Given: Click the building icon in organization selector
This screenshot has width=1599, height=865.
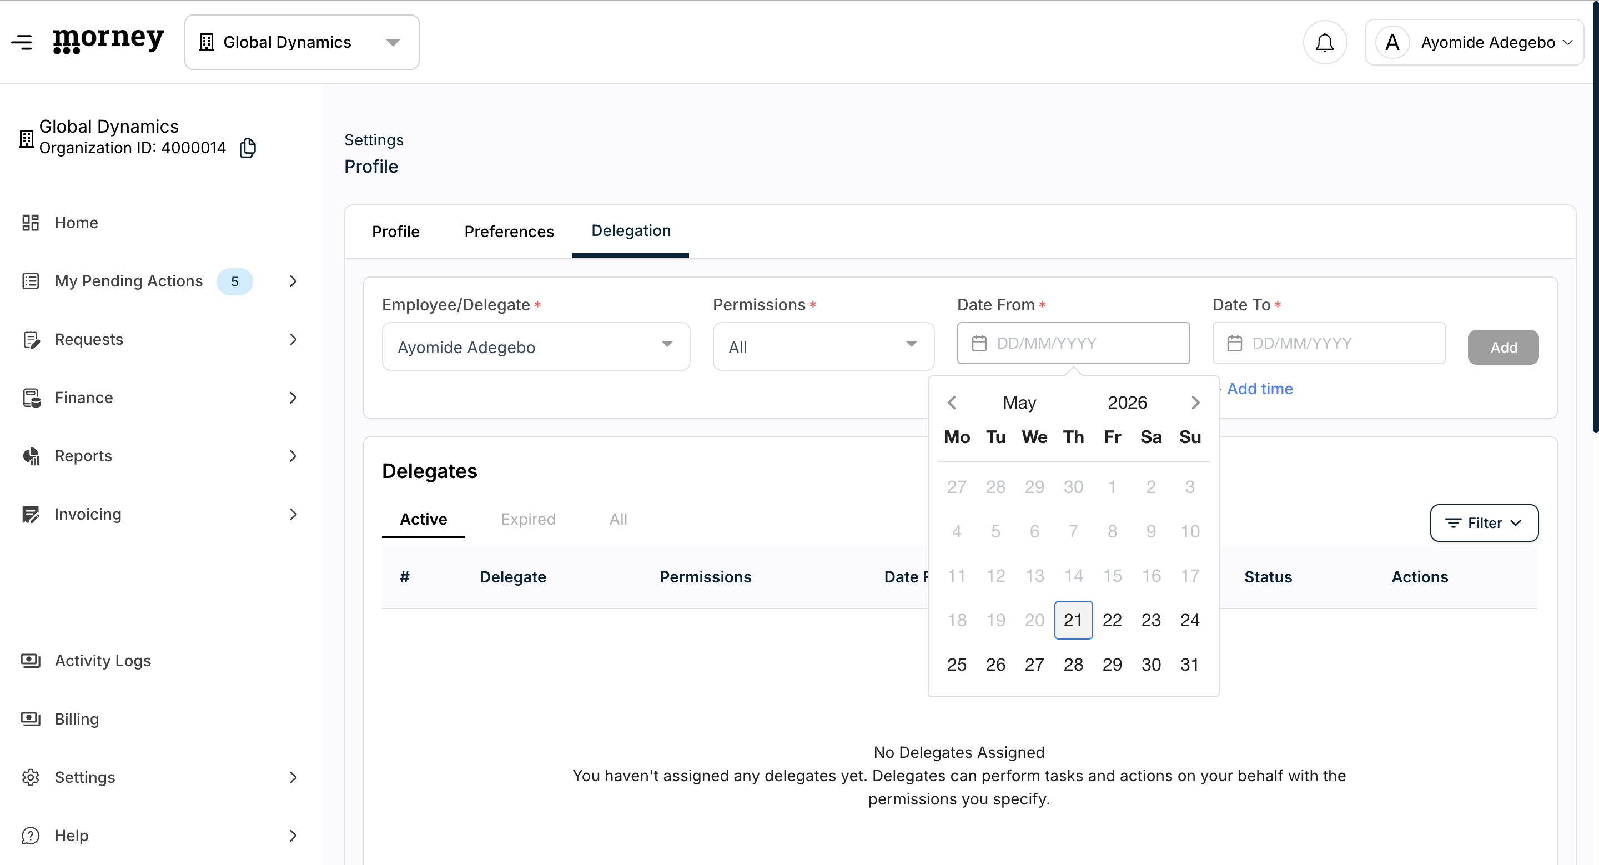Looking at the screenshot, I should point(207,42).
